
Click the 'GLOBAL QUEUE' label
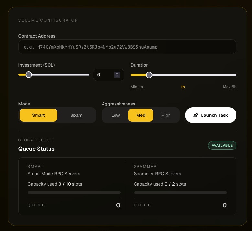[36, 140]
